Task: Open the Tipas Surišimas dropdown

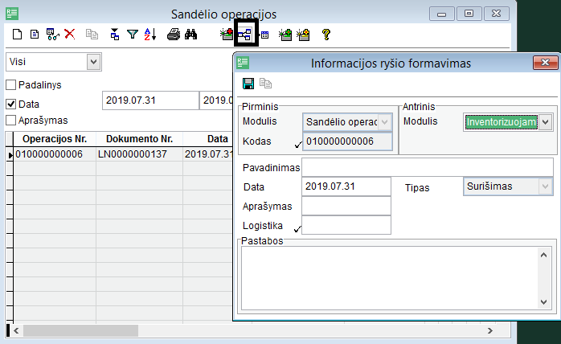Action: 546,186
